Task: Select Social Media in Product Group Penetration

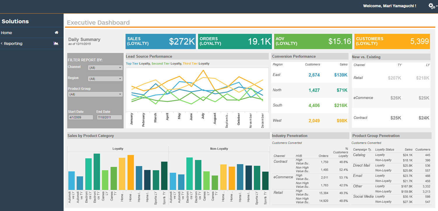Action: pos(363,196)
